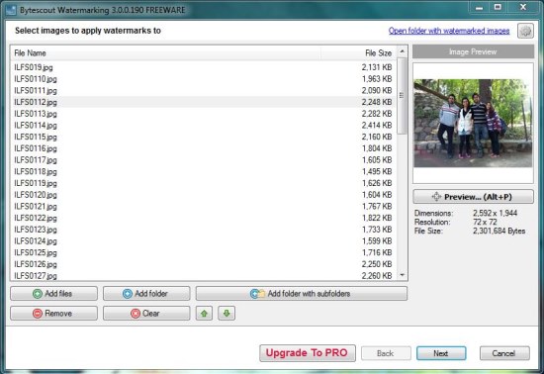Image resolution: width=544 pixels, height=374 pixels.
Task: Sort list by File Name column header
Action: tap(166, 53)
